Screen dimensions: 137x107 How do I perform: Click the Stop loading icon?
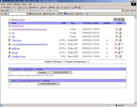tap(19, 7)
